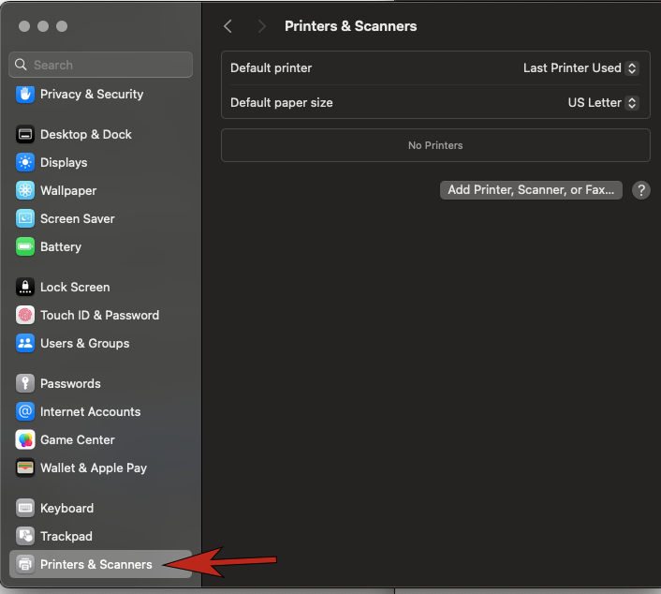661x594 pixels.
Task: Click the Internet Accounts @ icon
Action: (25, 411)
